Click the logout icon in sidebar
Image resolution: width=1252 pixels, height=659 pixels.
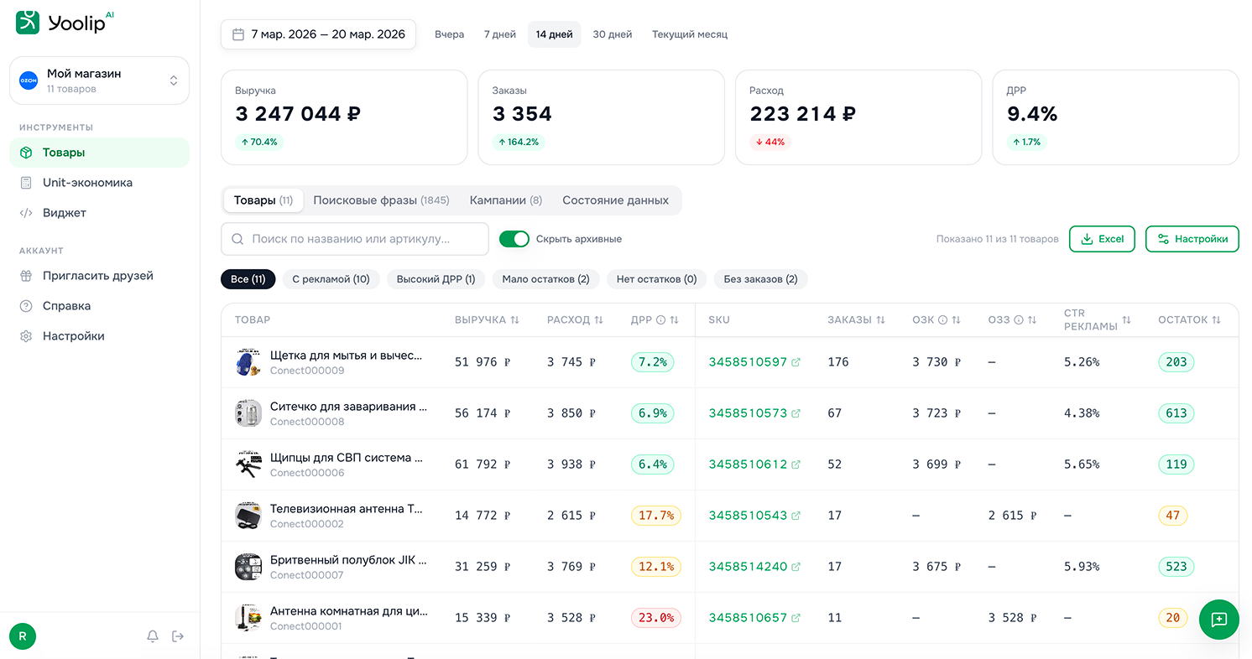click(x=178, y=636)
